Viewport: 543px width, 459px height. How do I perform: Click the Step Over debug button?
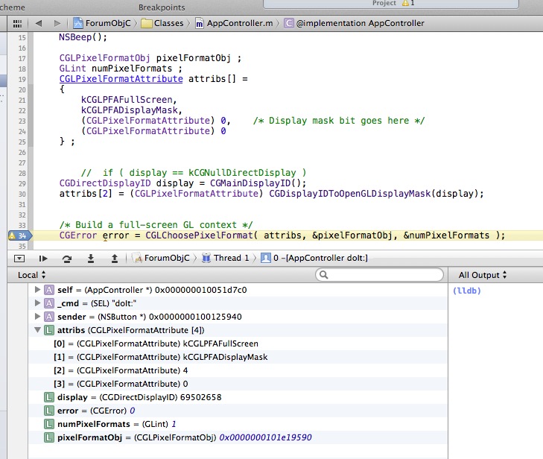(67, 258)
